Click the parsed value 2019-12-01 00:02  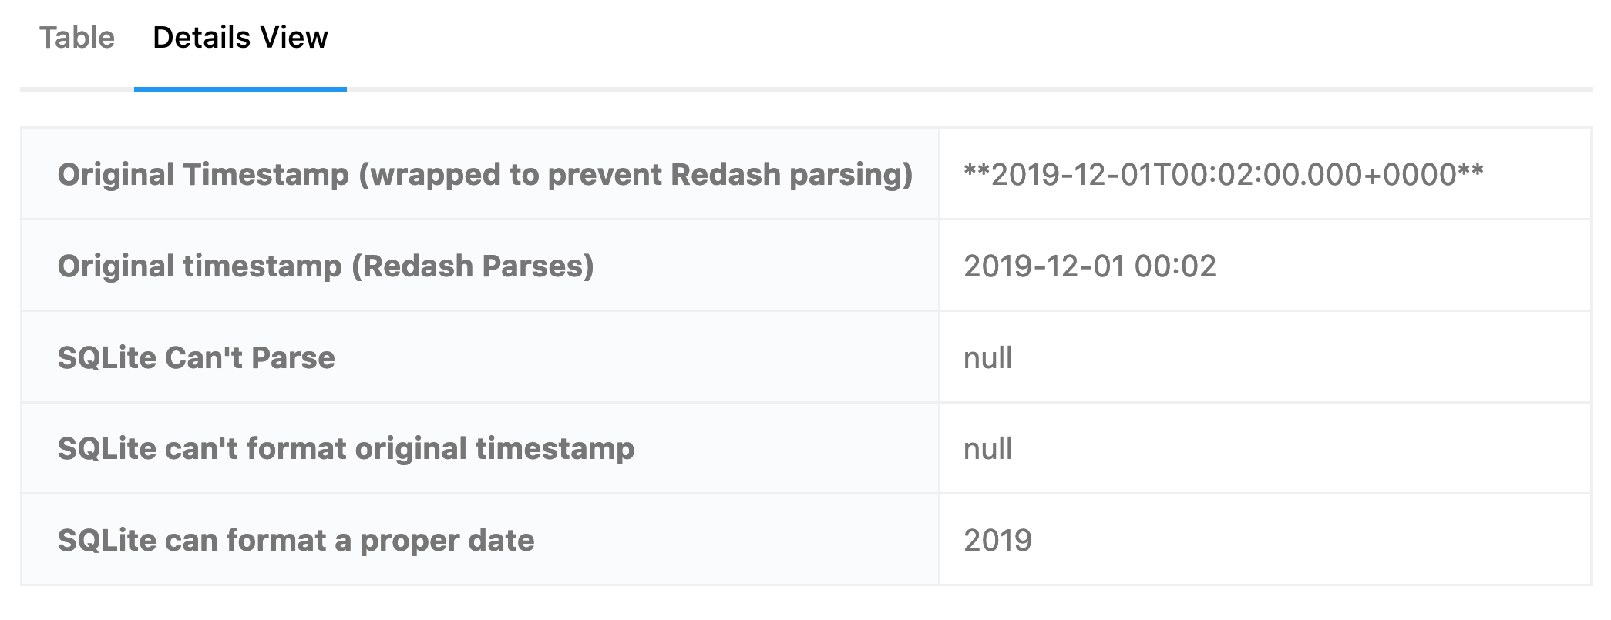pyautogui.click(x=1091, y=266)
